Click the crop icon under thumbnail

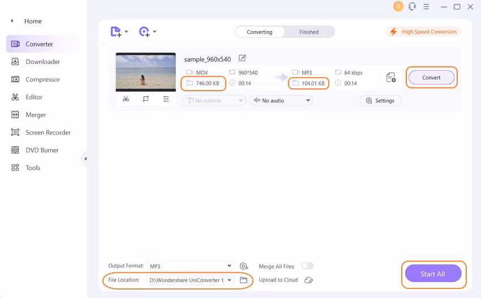point(145,99)
